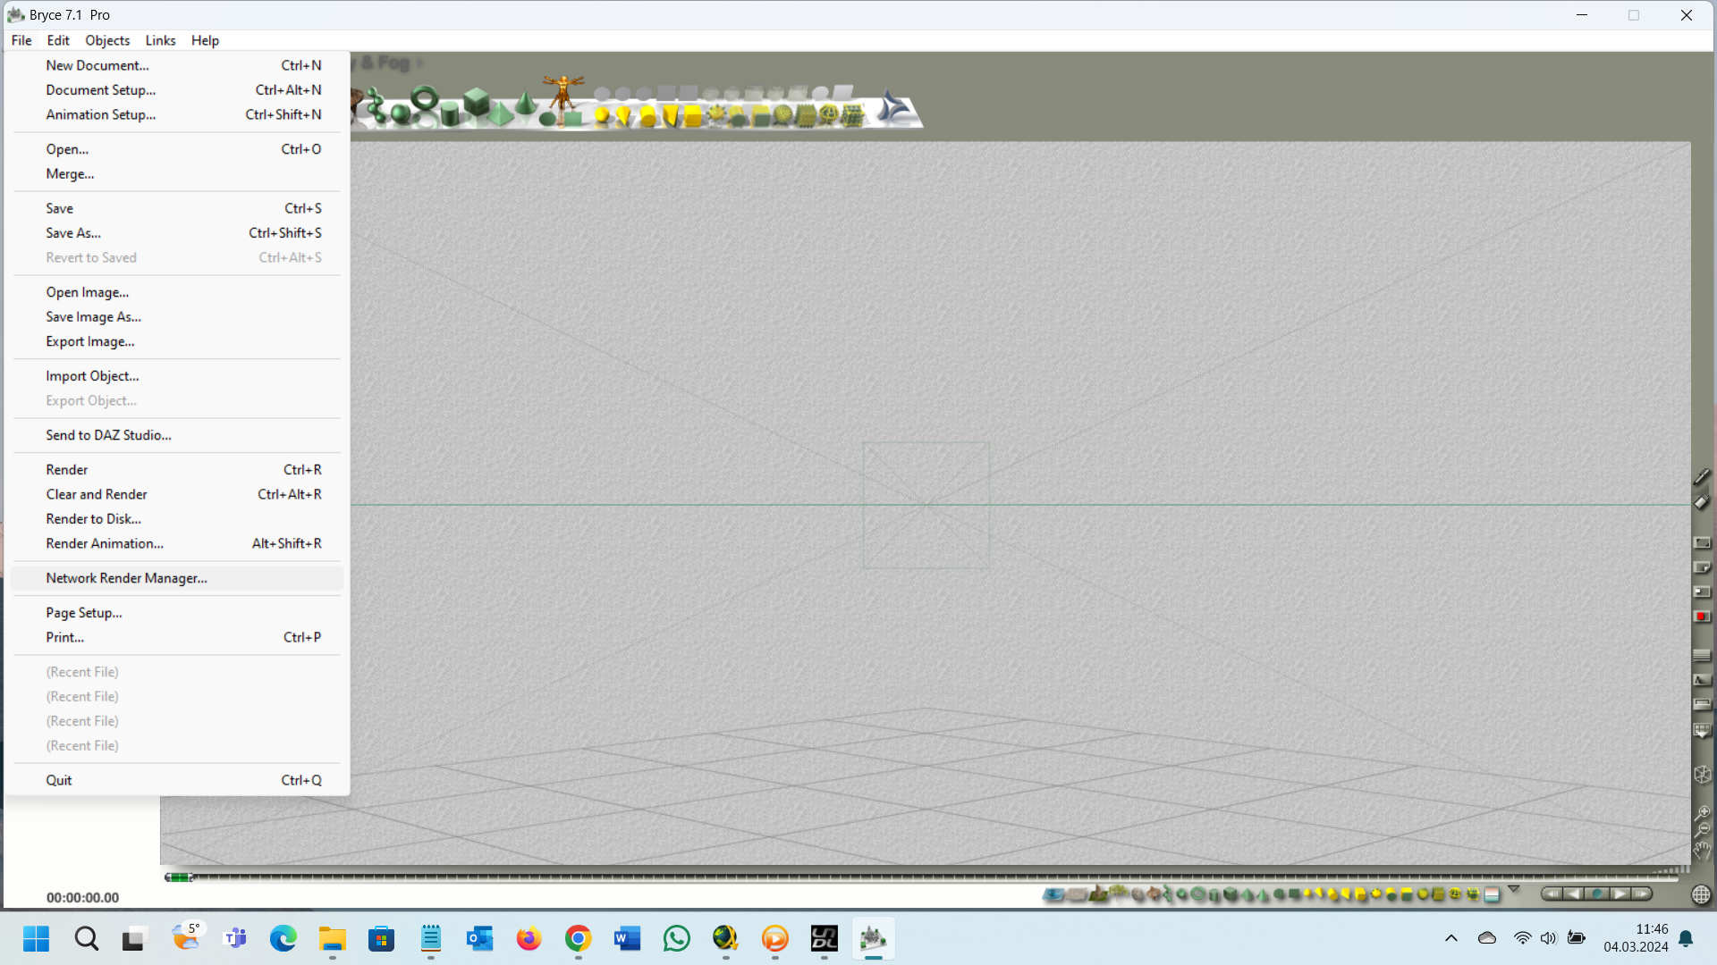
Task: Choose Save from the File menu
Action: click(x=177, y=208)
